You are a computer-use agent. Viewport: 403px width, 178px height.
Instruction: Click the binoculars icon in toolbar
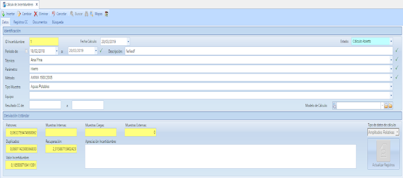[87, 14]
